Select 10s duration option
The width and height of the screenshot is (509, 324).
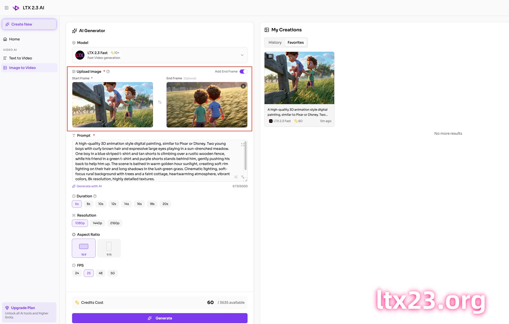[x=101, y=204]
